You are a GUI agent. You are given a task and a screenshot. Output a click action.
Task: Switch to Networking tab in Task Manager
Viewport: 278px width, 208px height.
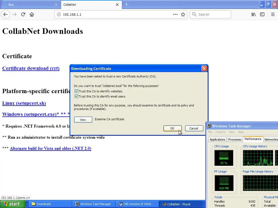(x=271, y=139)
